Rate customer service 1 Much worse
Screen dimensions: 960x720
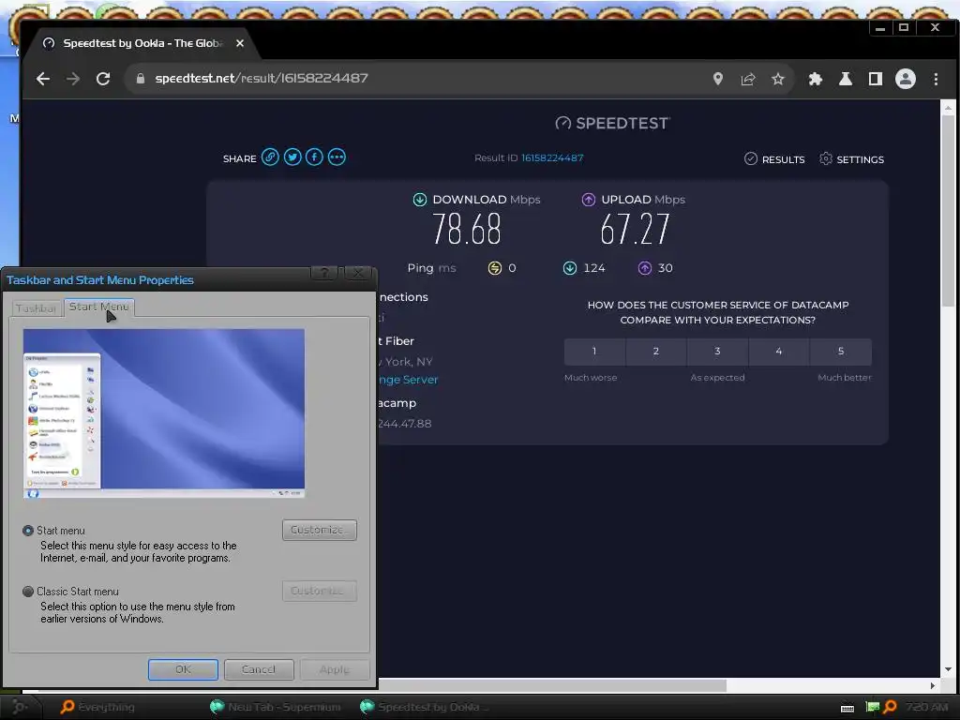pos(594,352)
